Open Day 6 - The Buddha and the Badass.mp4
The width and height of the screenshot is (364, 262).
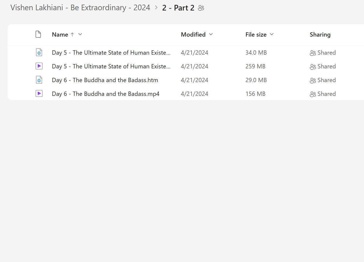[x=105, y=94]
